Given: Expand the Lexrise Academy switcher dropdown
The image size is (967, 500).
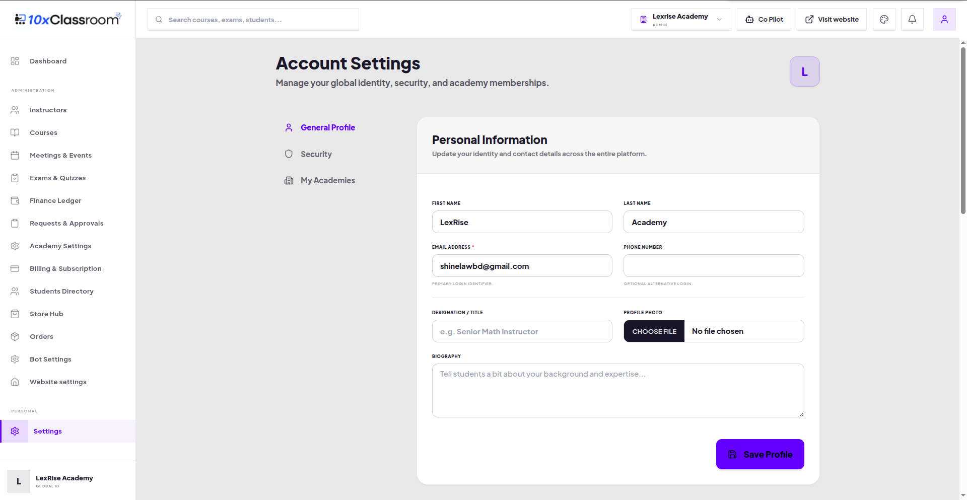Looking at the screenshot, I should tap(681, 19).
